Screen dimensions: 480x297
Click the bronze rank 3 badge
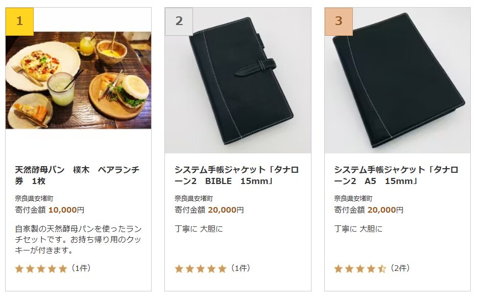tap(339, 21)
